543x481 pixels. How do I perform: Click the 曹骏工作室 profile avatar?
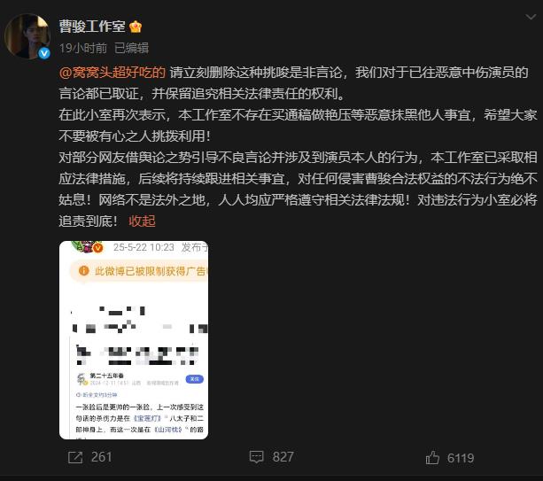coord(27,36)
